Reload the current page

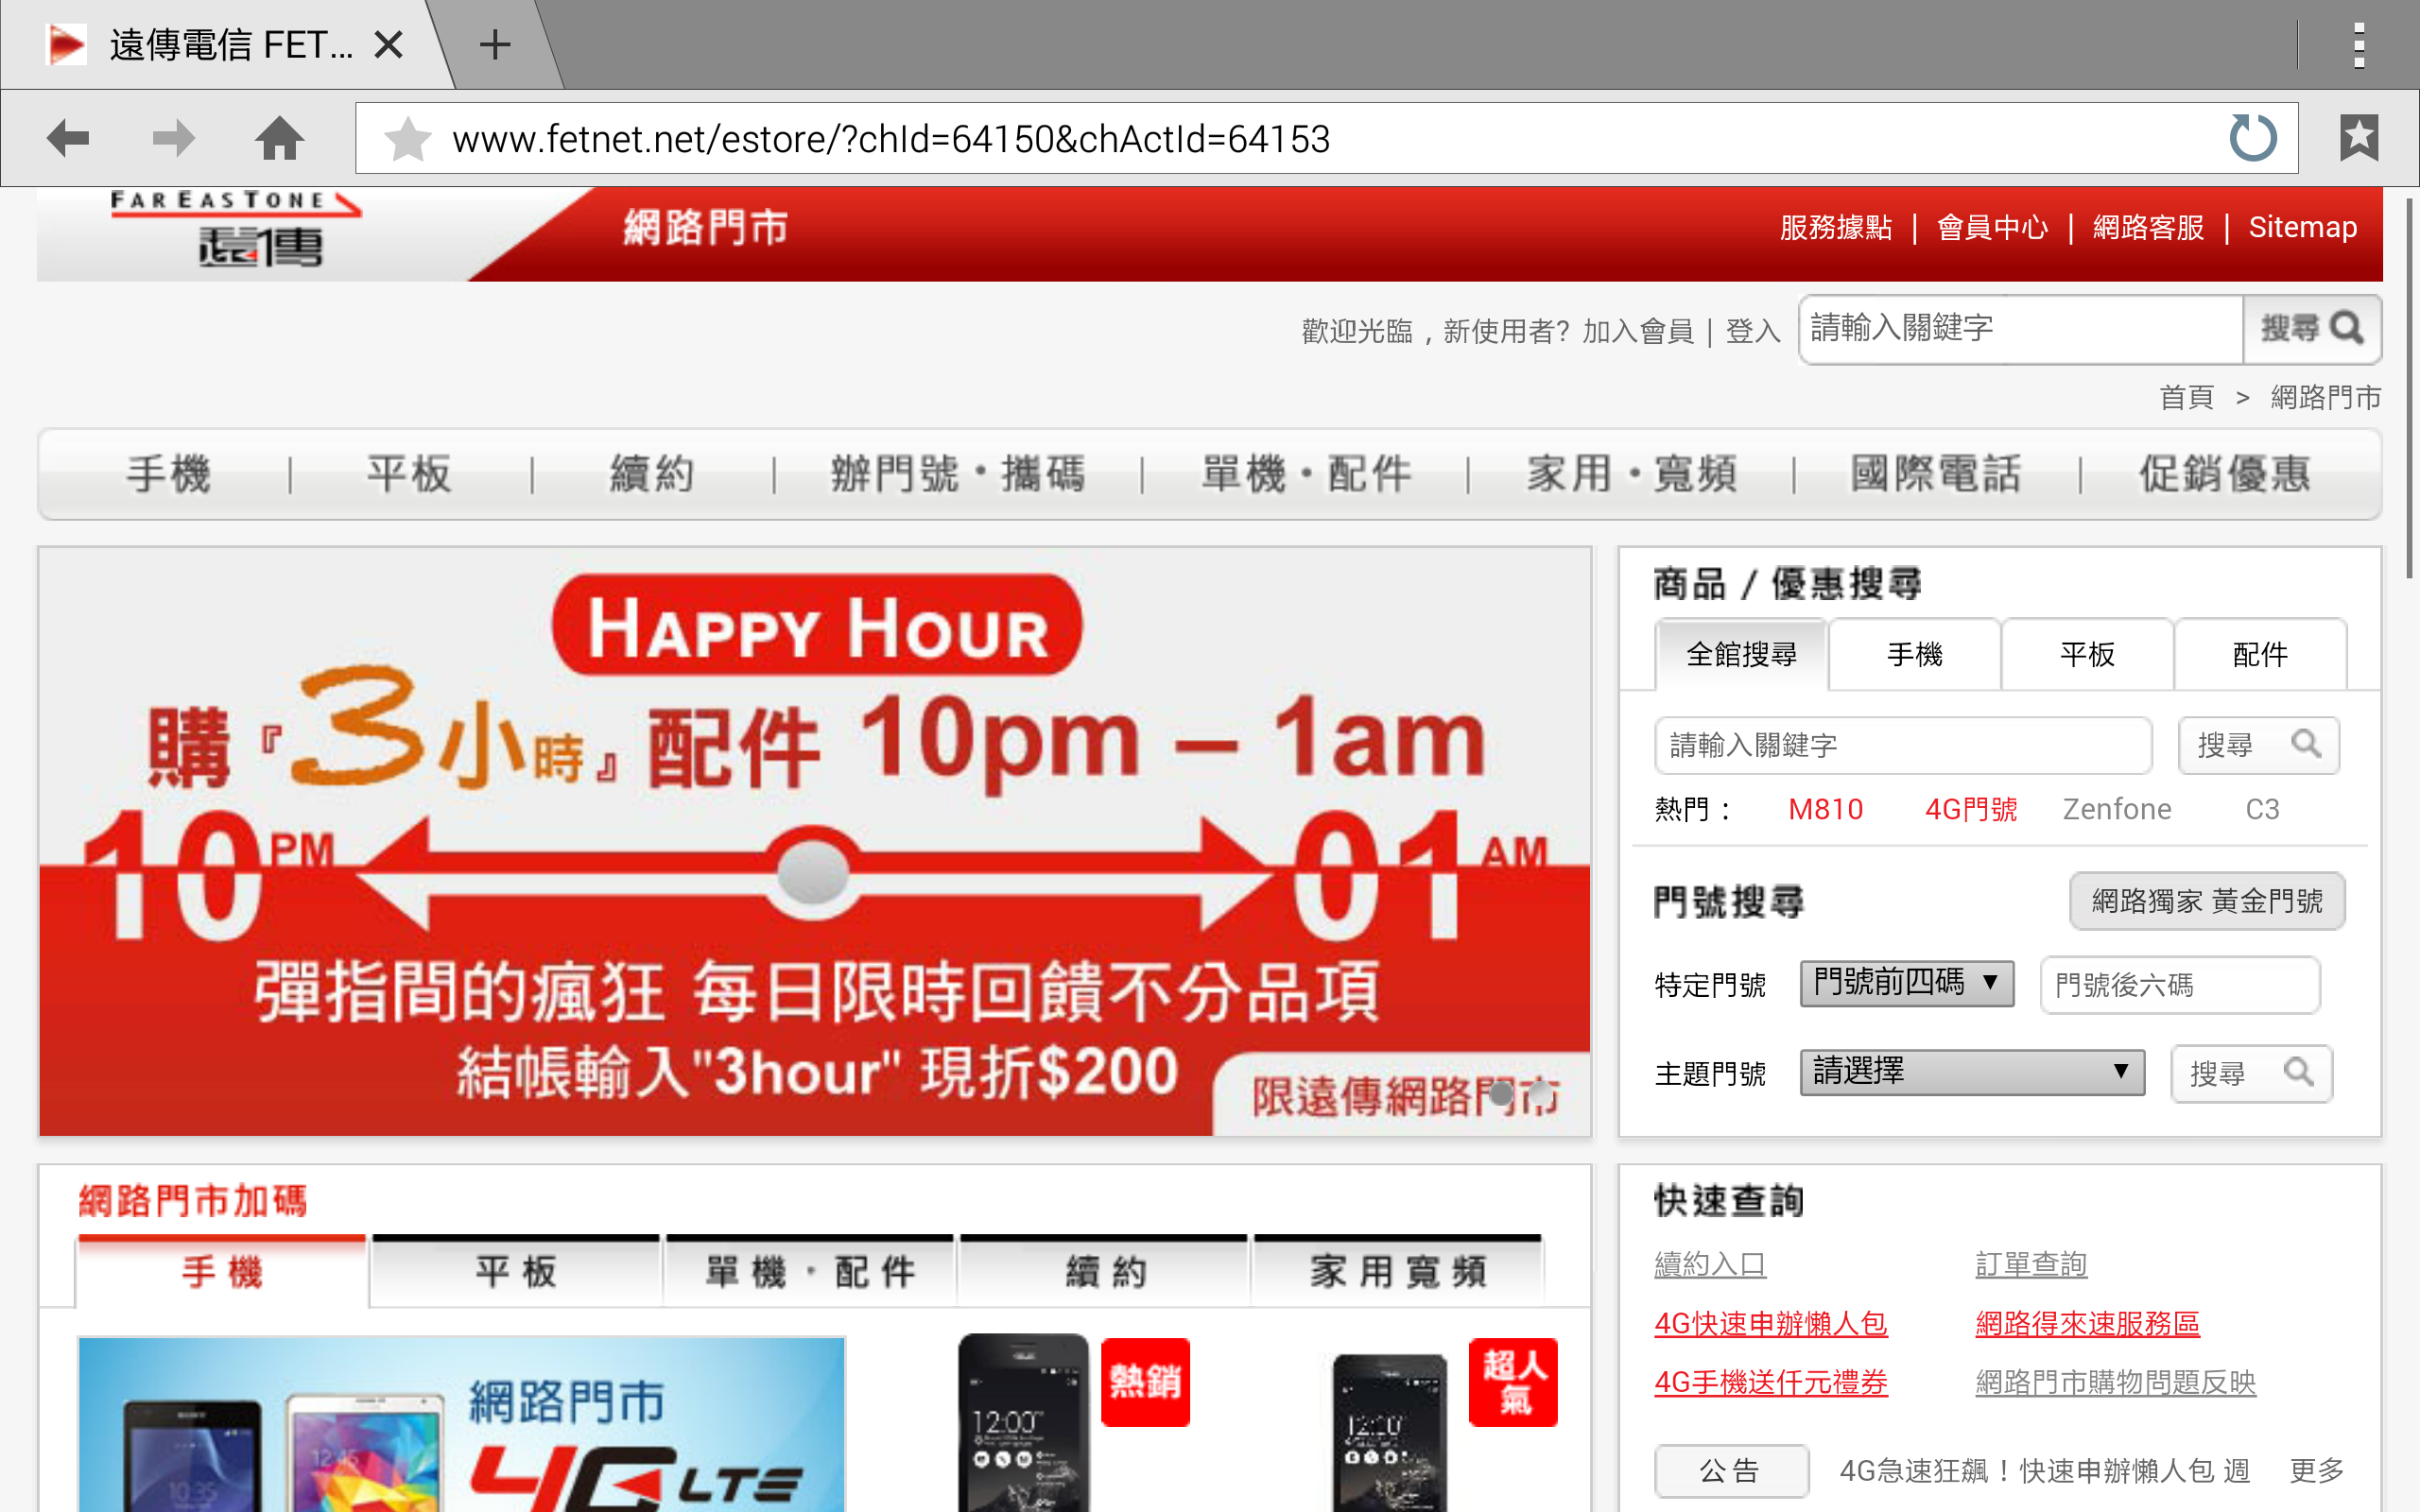point(2253,138)
